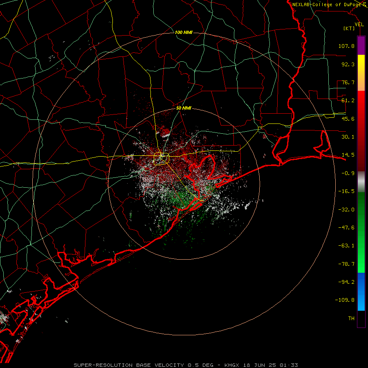Click the VEL legend title
This screenshot has height=368, width=368.
point(359,25)
